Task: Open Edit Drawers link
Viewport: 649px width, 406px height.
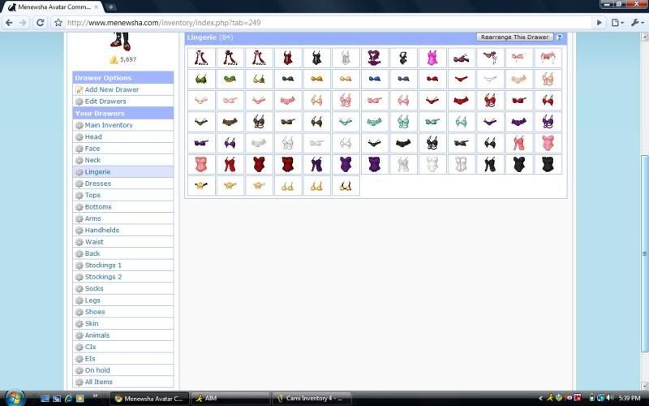Action: (105, 101)
